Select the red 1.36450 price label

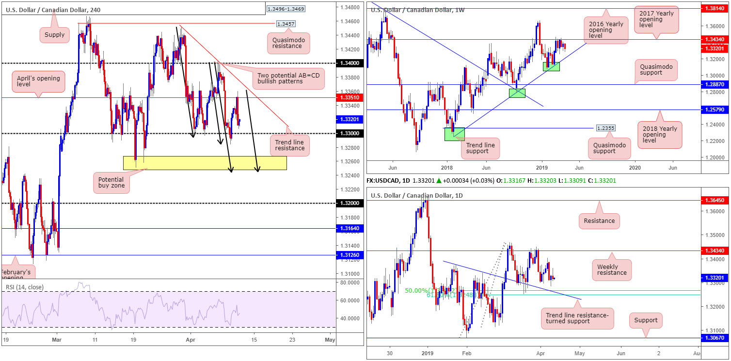tap(715, 201)
